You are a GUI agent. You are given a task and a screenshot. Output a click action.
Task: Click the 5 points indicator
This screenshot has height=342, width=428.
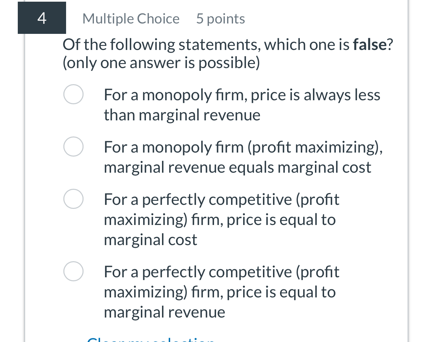(x=220, y=18)
